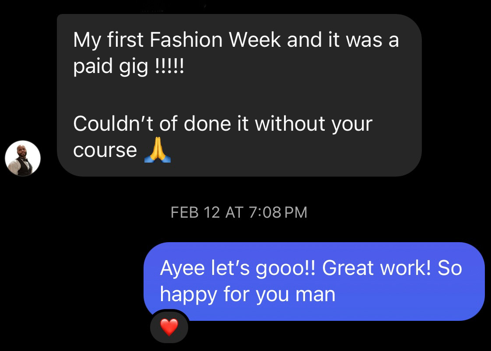491x351 pixels.
Task: Click the praying hands emoji
Action: (x=158, y=150)
